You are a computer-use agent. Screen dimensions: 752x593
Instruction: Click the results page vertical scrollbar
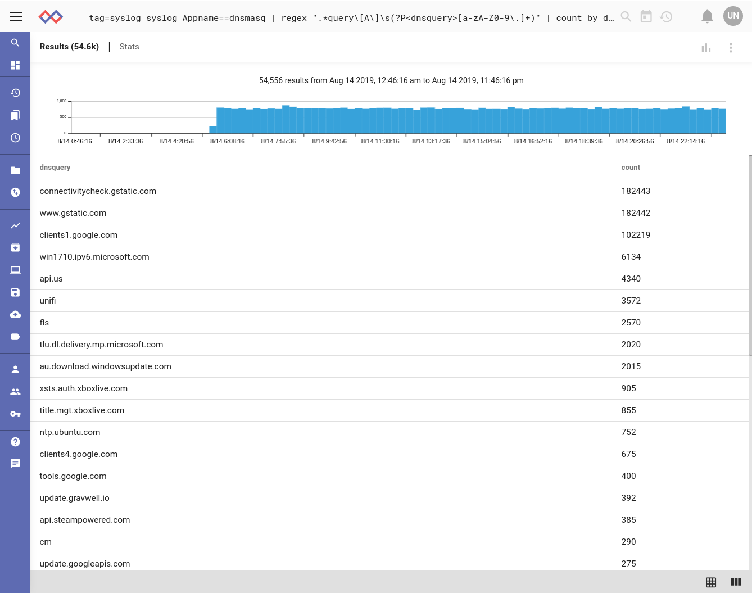point(750,256)
